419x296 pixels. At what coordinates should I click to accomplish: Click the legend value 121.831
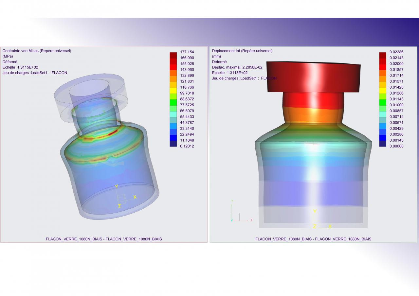[x=187, y=81]
